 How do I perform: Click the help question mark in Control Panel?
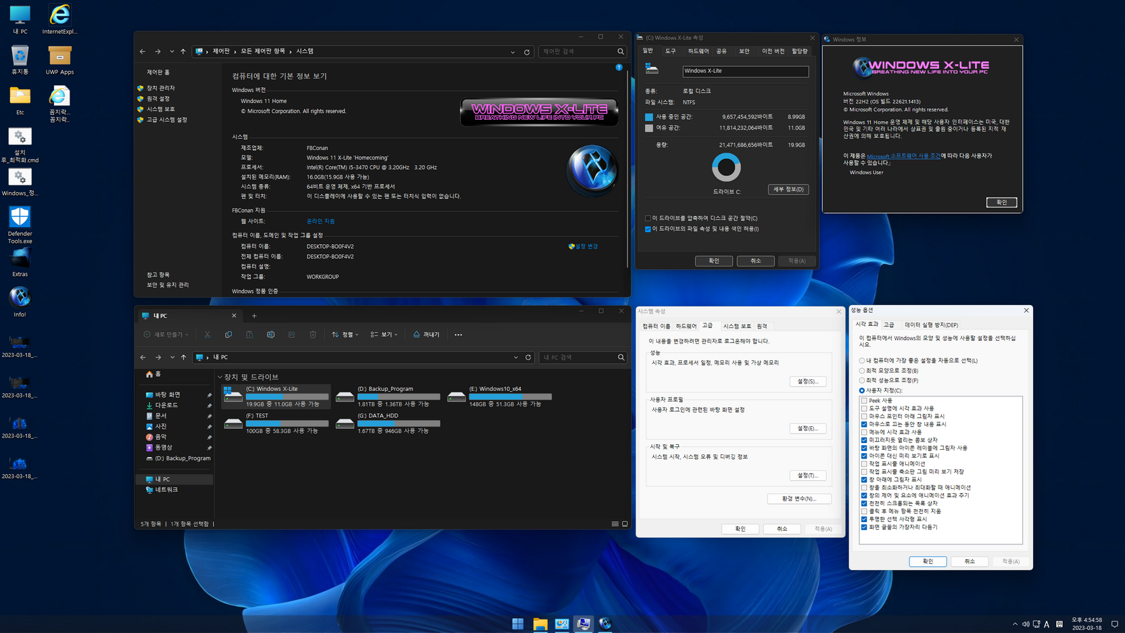(x=619, y=67)
